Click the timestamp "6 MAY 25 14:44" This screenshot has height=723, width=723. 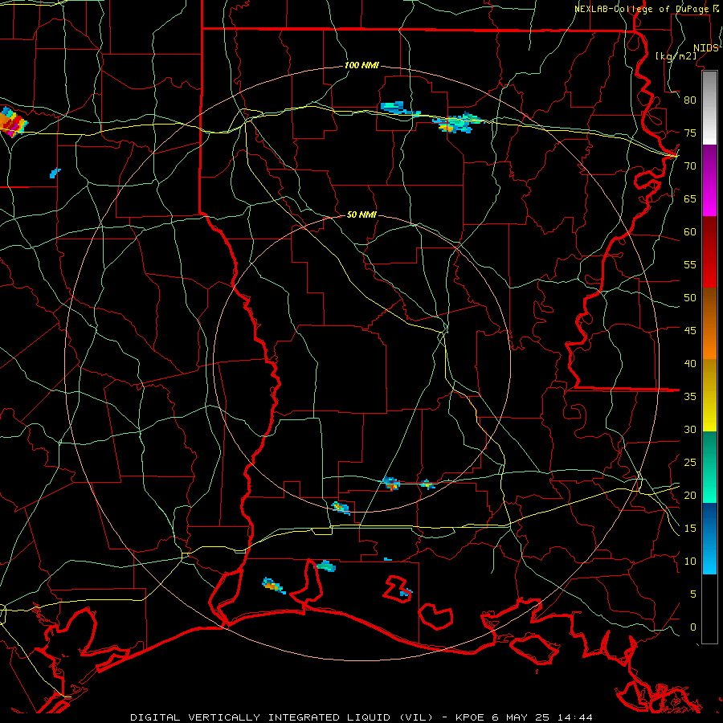[542, 717]
